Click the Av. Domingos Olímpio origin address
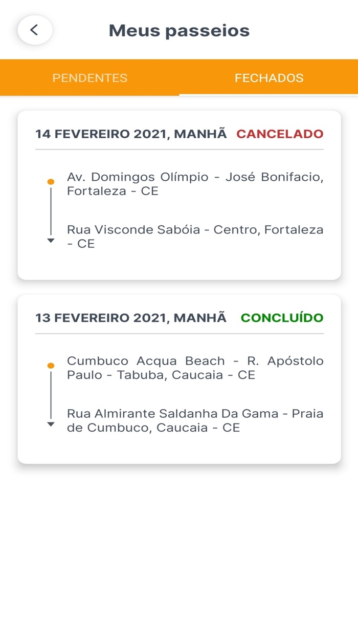The height and width of the screenshot is (637, 358). click(x=195, y=184)
